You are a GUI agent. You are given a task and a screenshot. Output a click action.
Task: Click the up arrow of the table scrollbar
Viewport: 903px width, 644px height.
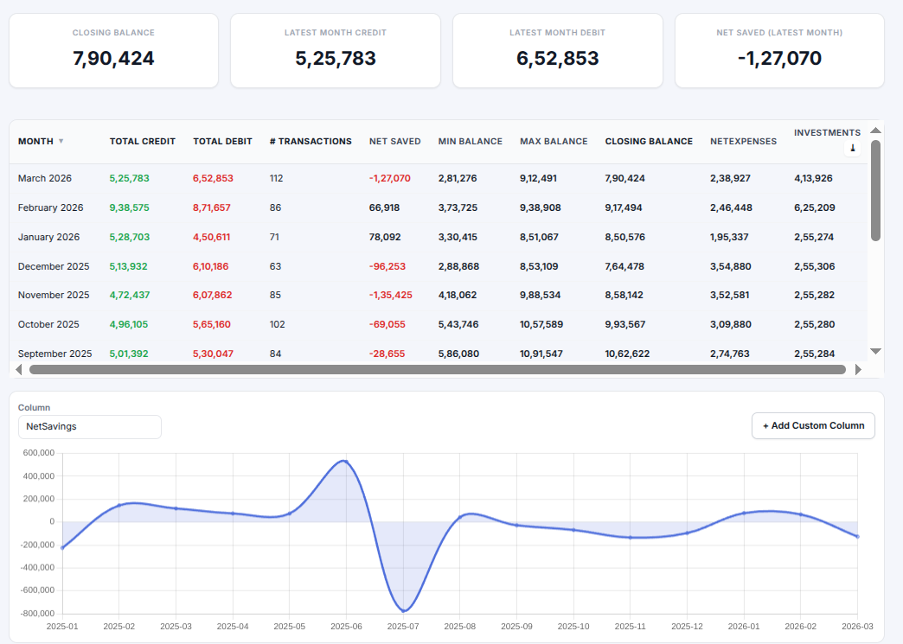pyautogui.click(x=875, y=129)
